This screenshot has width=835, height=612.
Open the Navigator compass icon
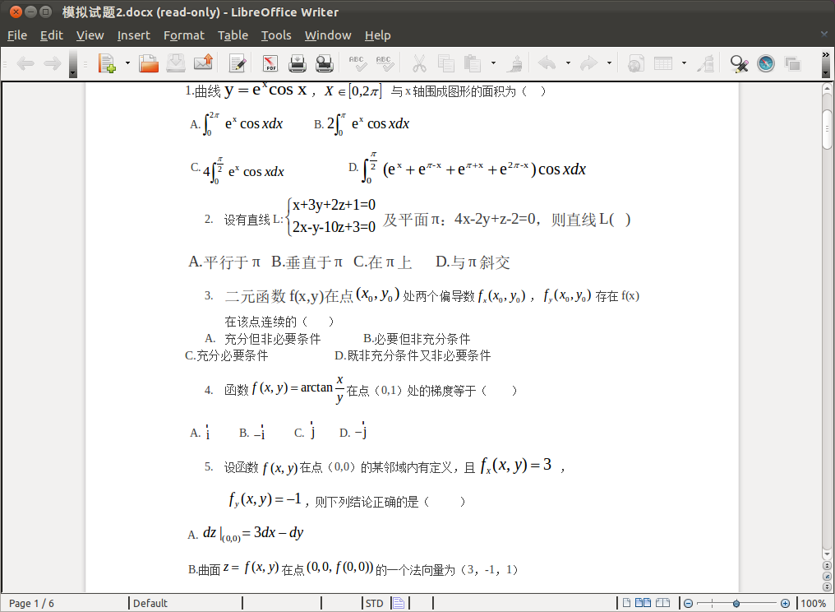click(x=766, y=63)
